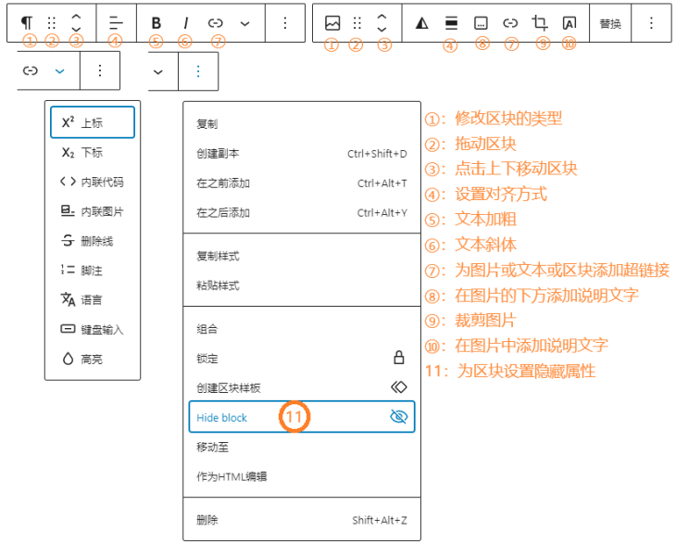Toggle italic formatting
Screen dimensions: 676x556
tap(186, 23)
